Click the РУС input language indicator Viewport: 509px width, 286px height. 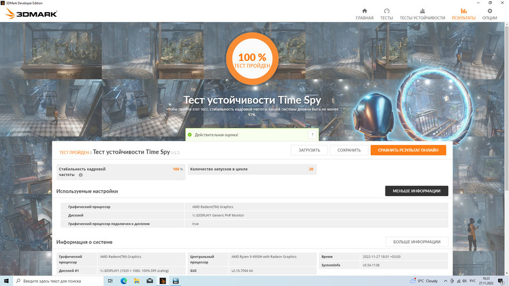click(472, 281)
